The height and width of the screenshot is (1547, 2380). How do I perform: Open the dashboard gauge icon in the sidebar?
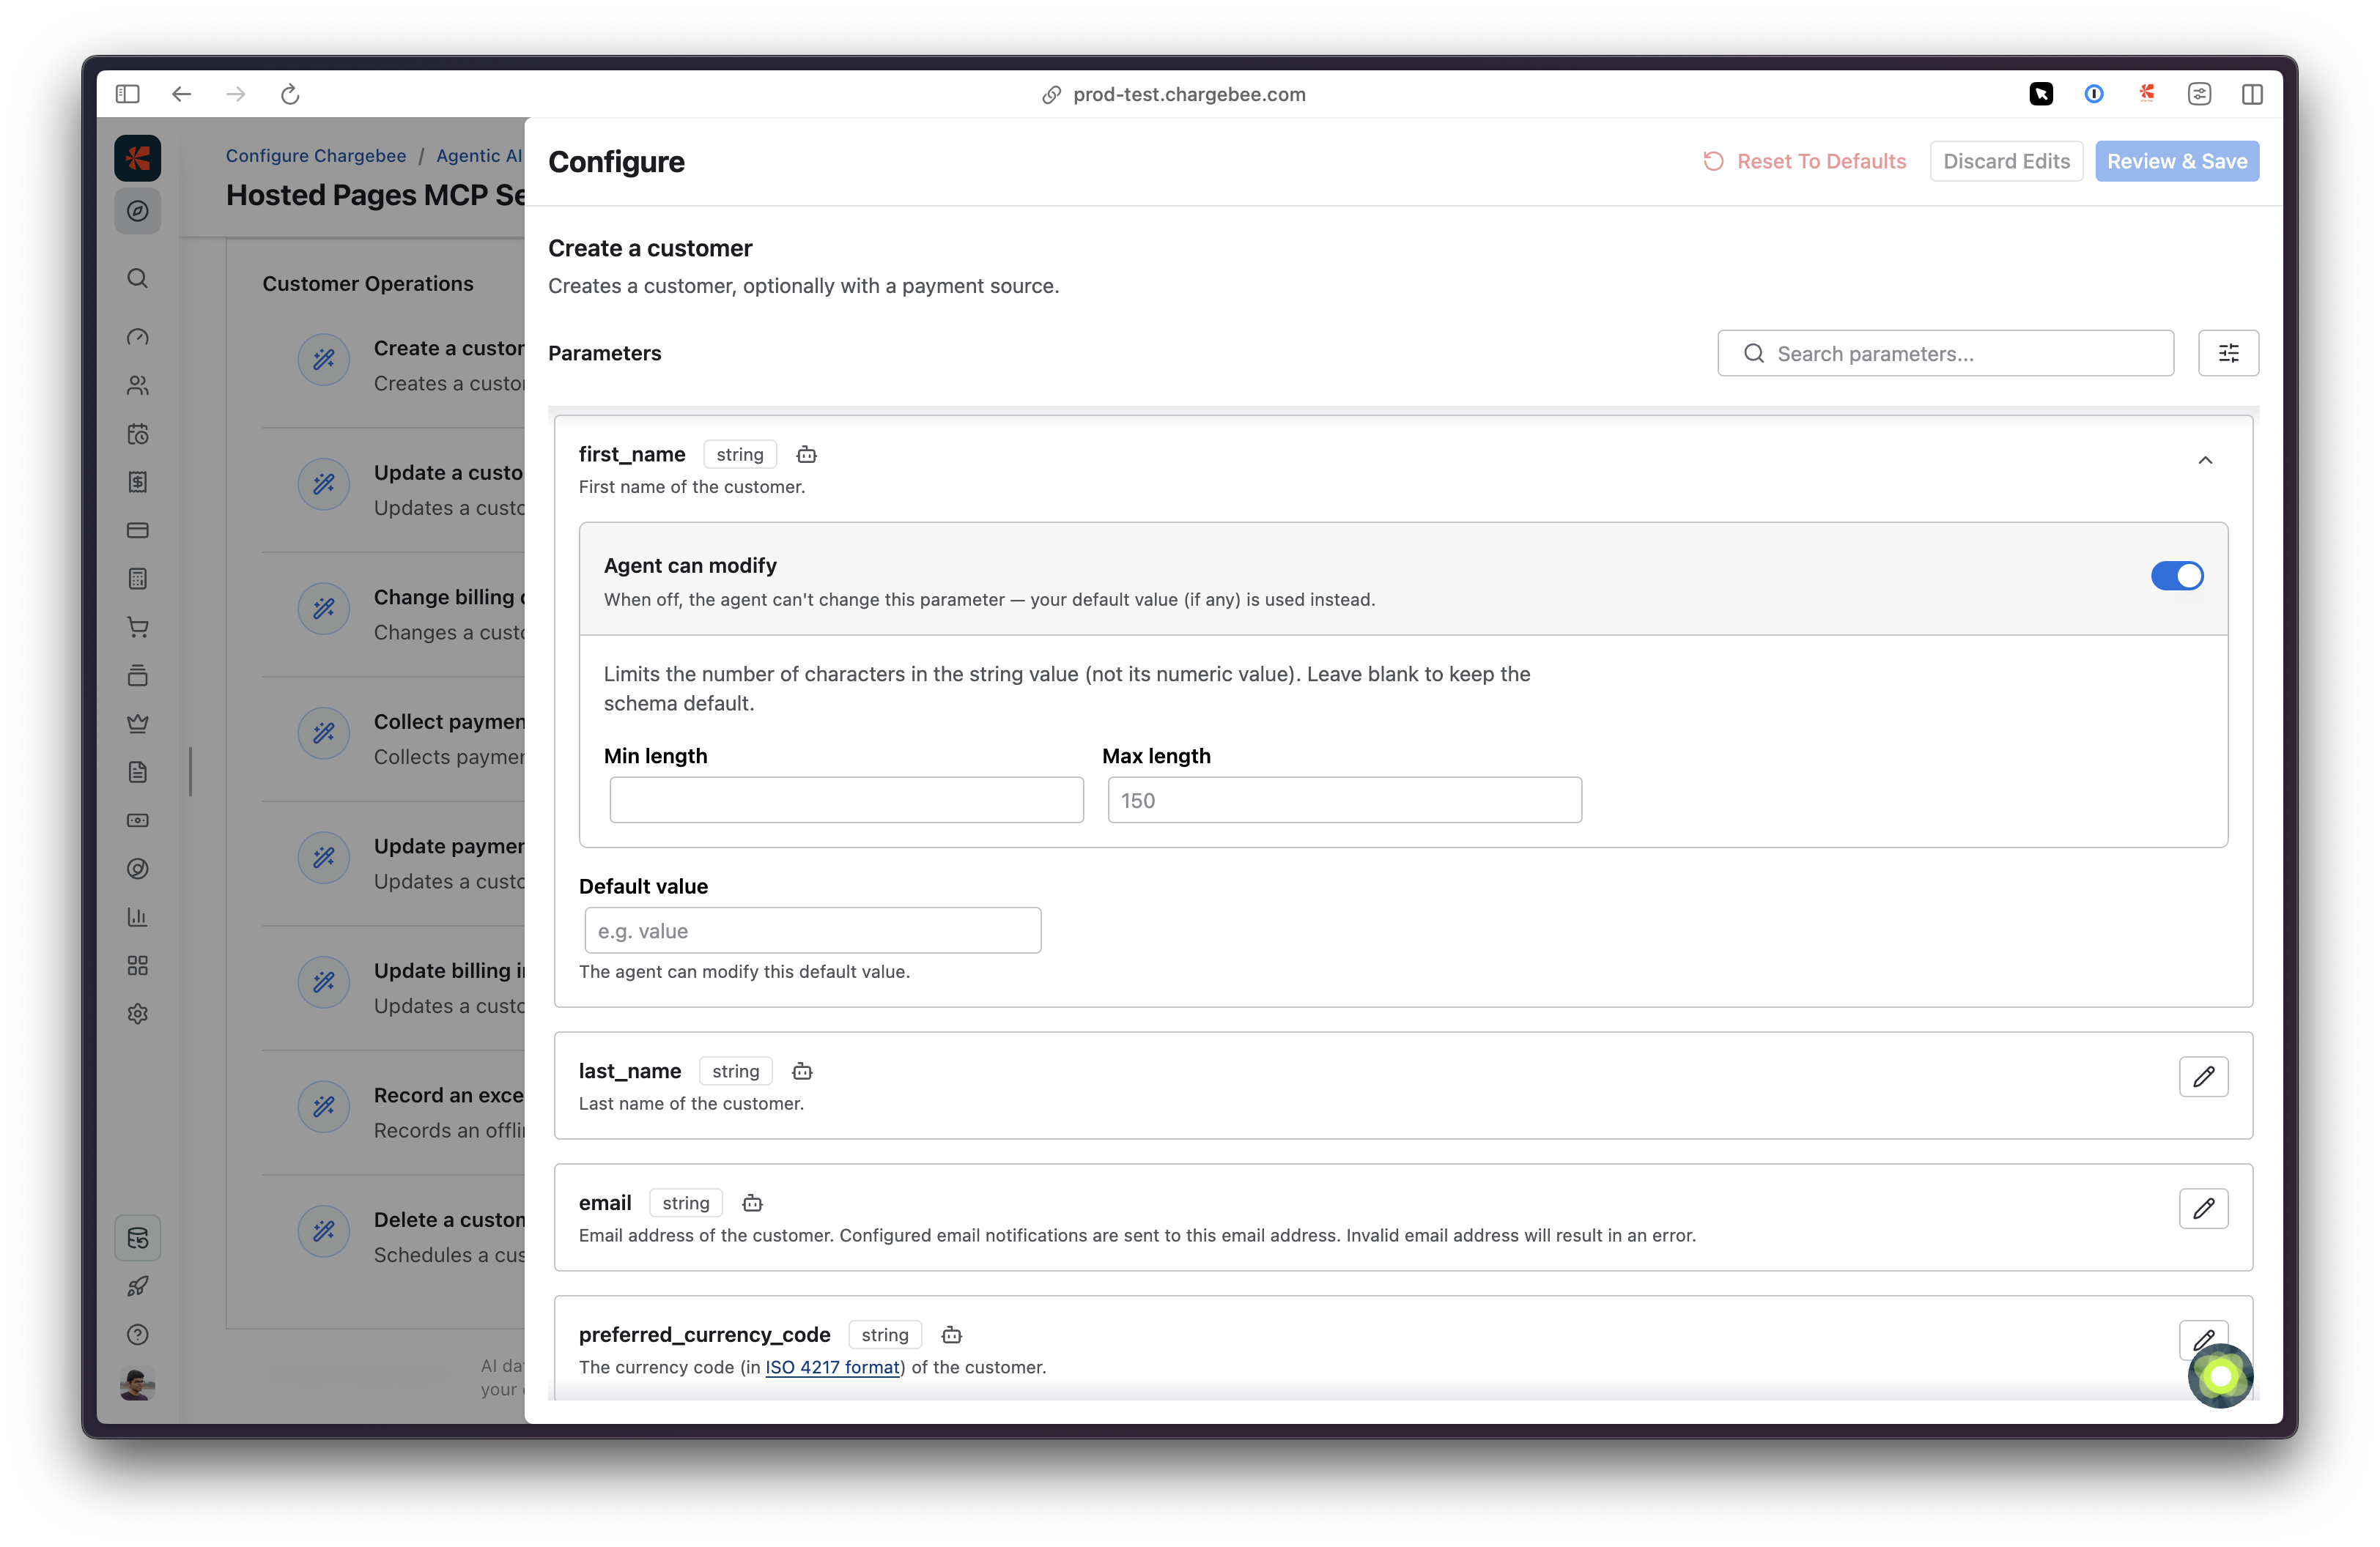tap(138, 337)
